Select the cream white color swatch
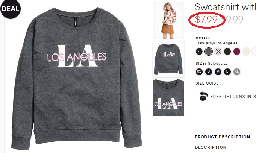 (x=246, y=52)
